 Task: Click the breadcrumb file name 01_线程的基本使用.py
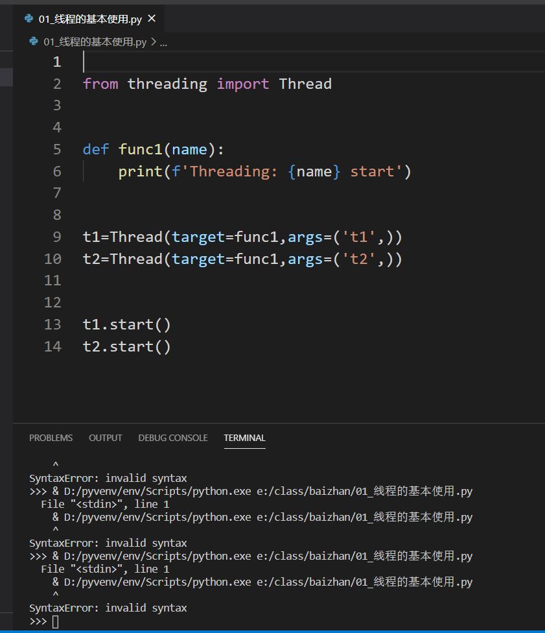coord(95,42)
